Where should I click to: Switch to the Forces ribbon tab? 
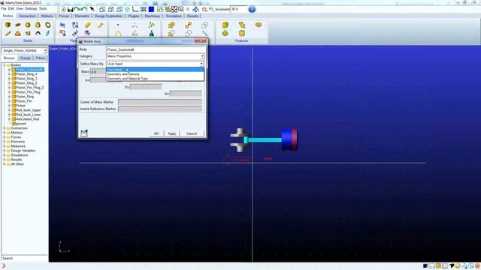point(64,16)
